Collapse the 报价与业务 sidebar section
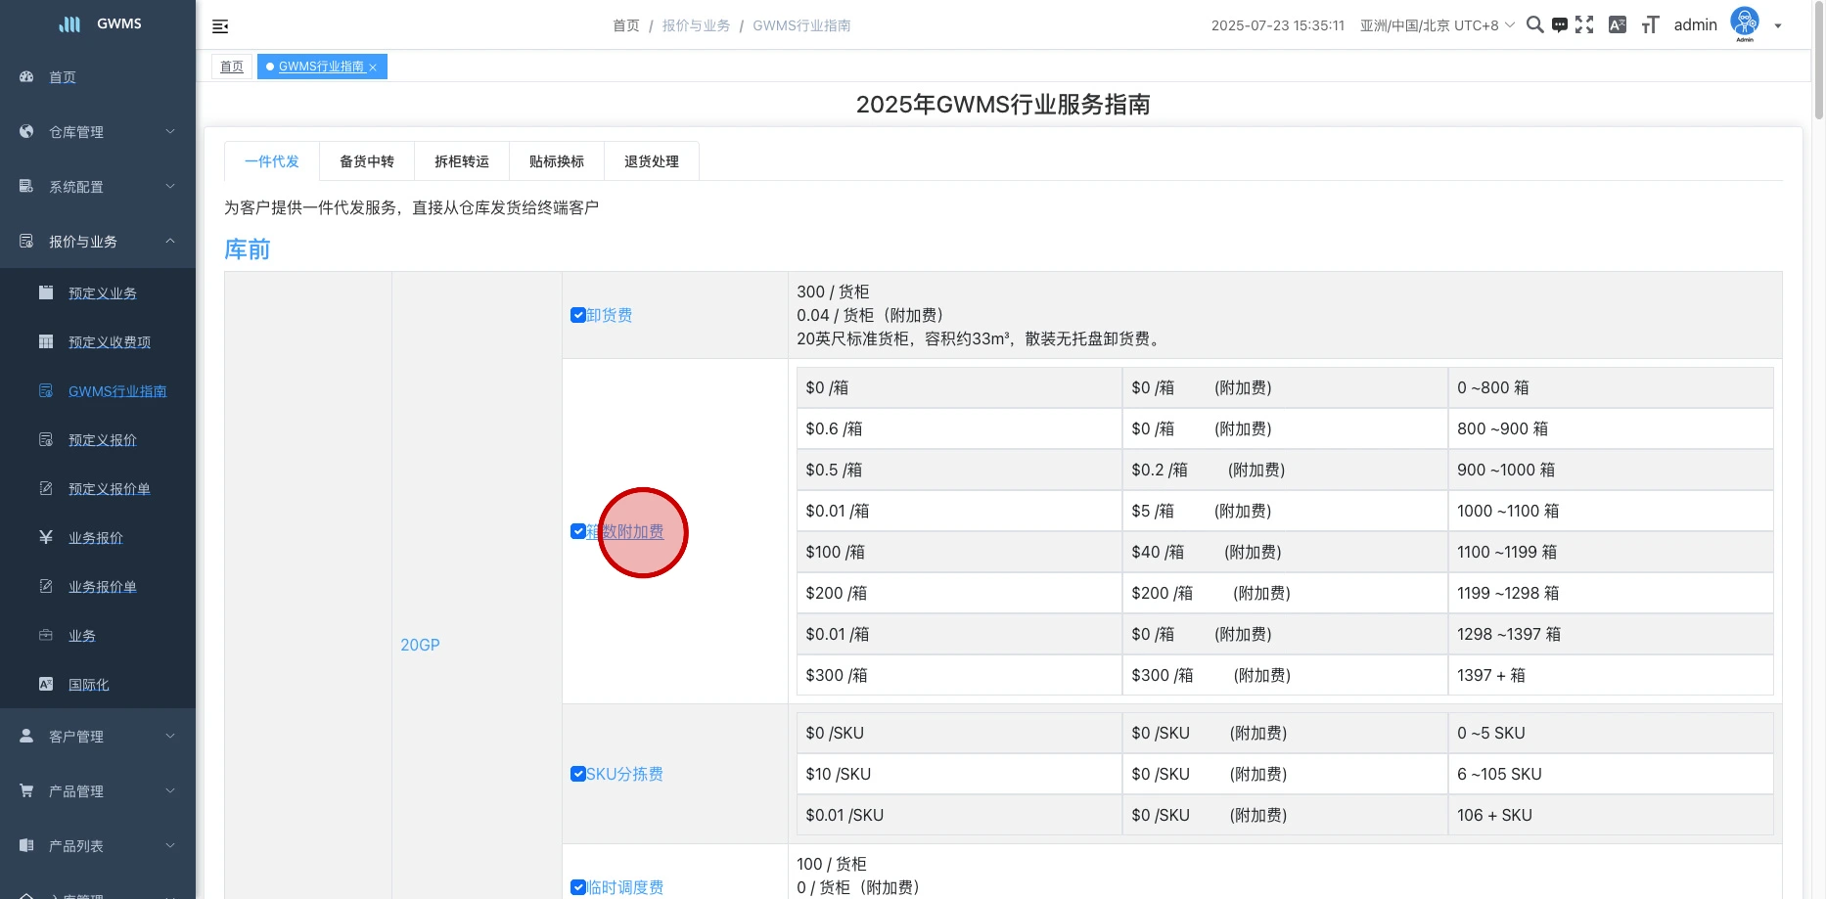 coord(98,242)
